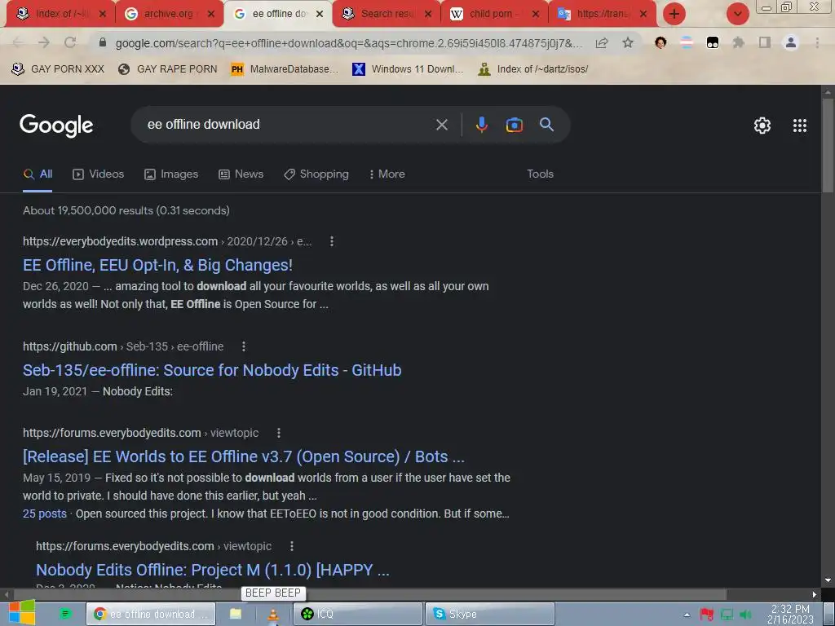Open the Chrome profile avatar menu
This screenshot has height=626, width=835.
coord(791,42)
